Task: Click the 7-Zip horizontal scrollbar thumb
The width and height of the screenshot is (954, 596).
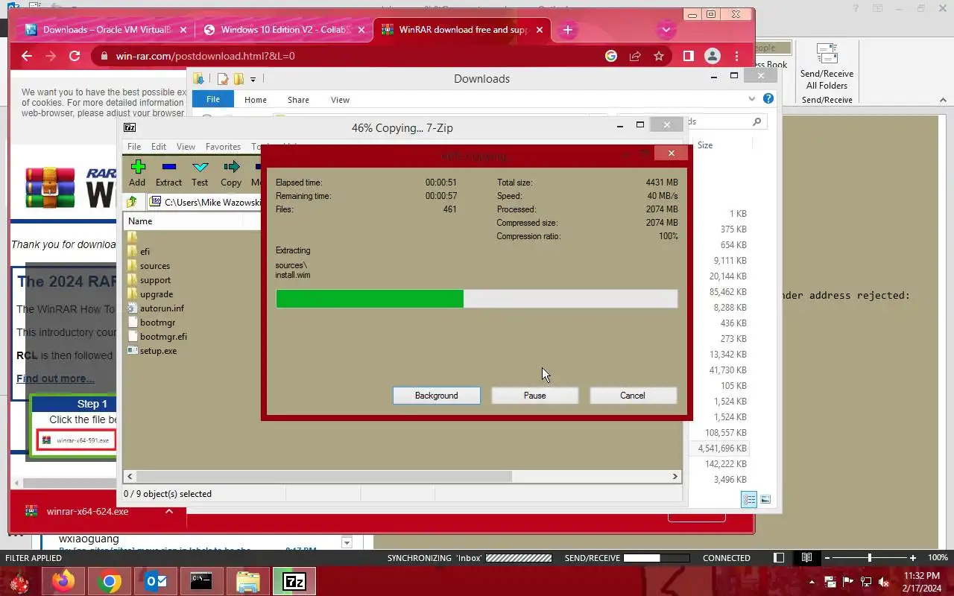Action: coord(324,476)
